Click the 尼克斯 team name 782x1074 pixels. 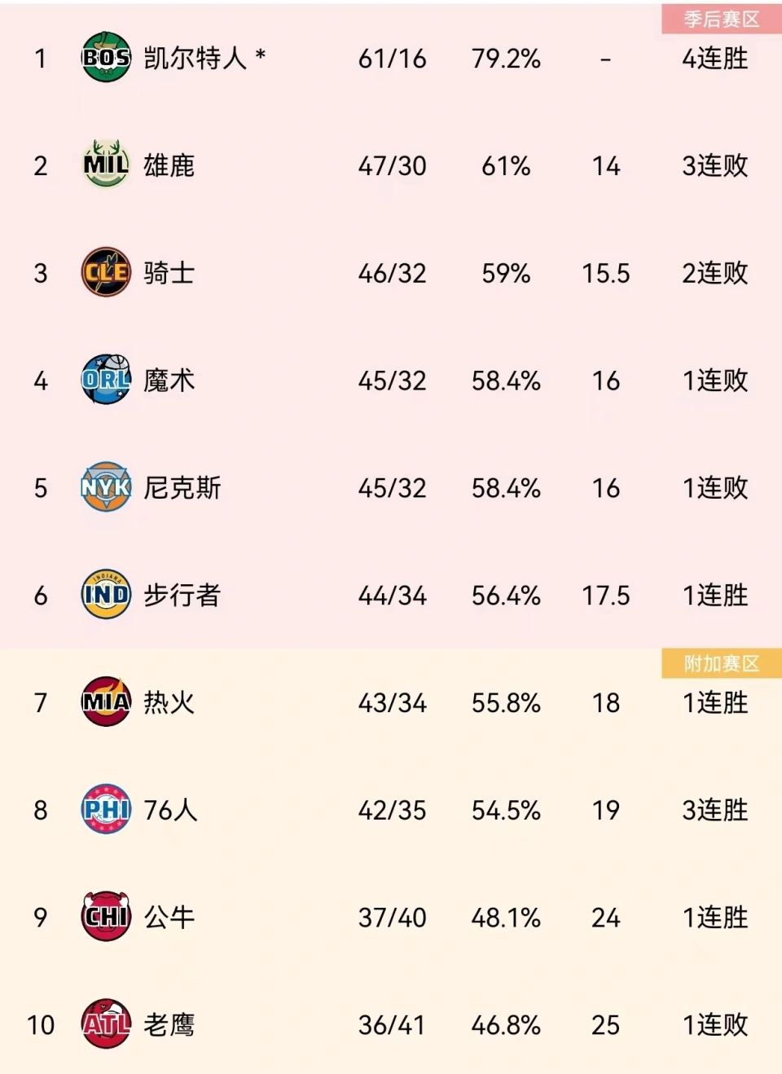click(x=182, y=487)
